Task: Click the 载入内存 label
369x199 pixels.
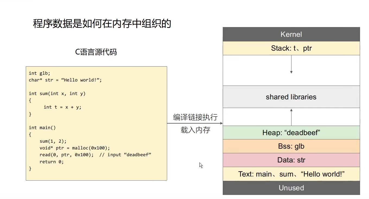Action: (x=195, y=130)
